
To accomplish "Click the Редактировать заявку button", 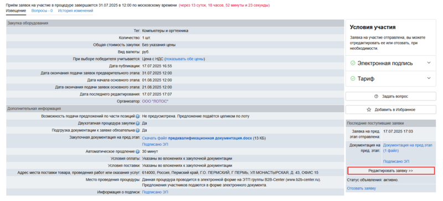I will [391, 171].
